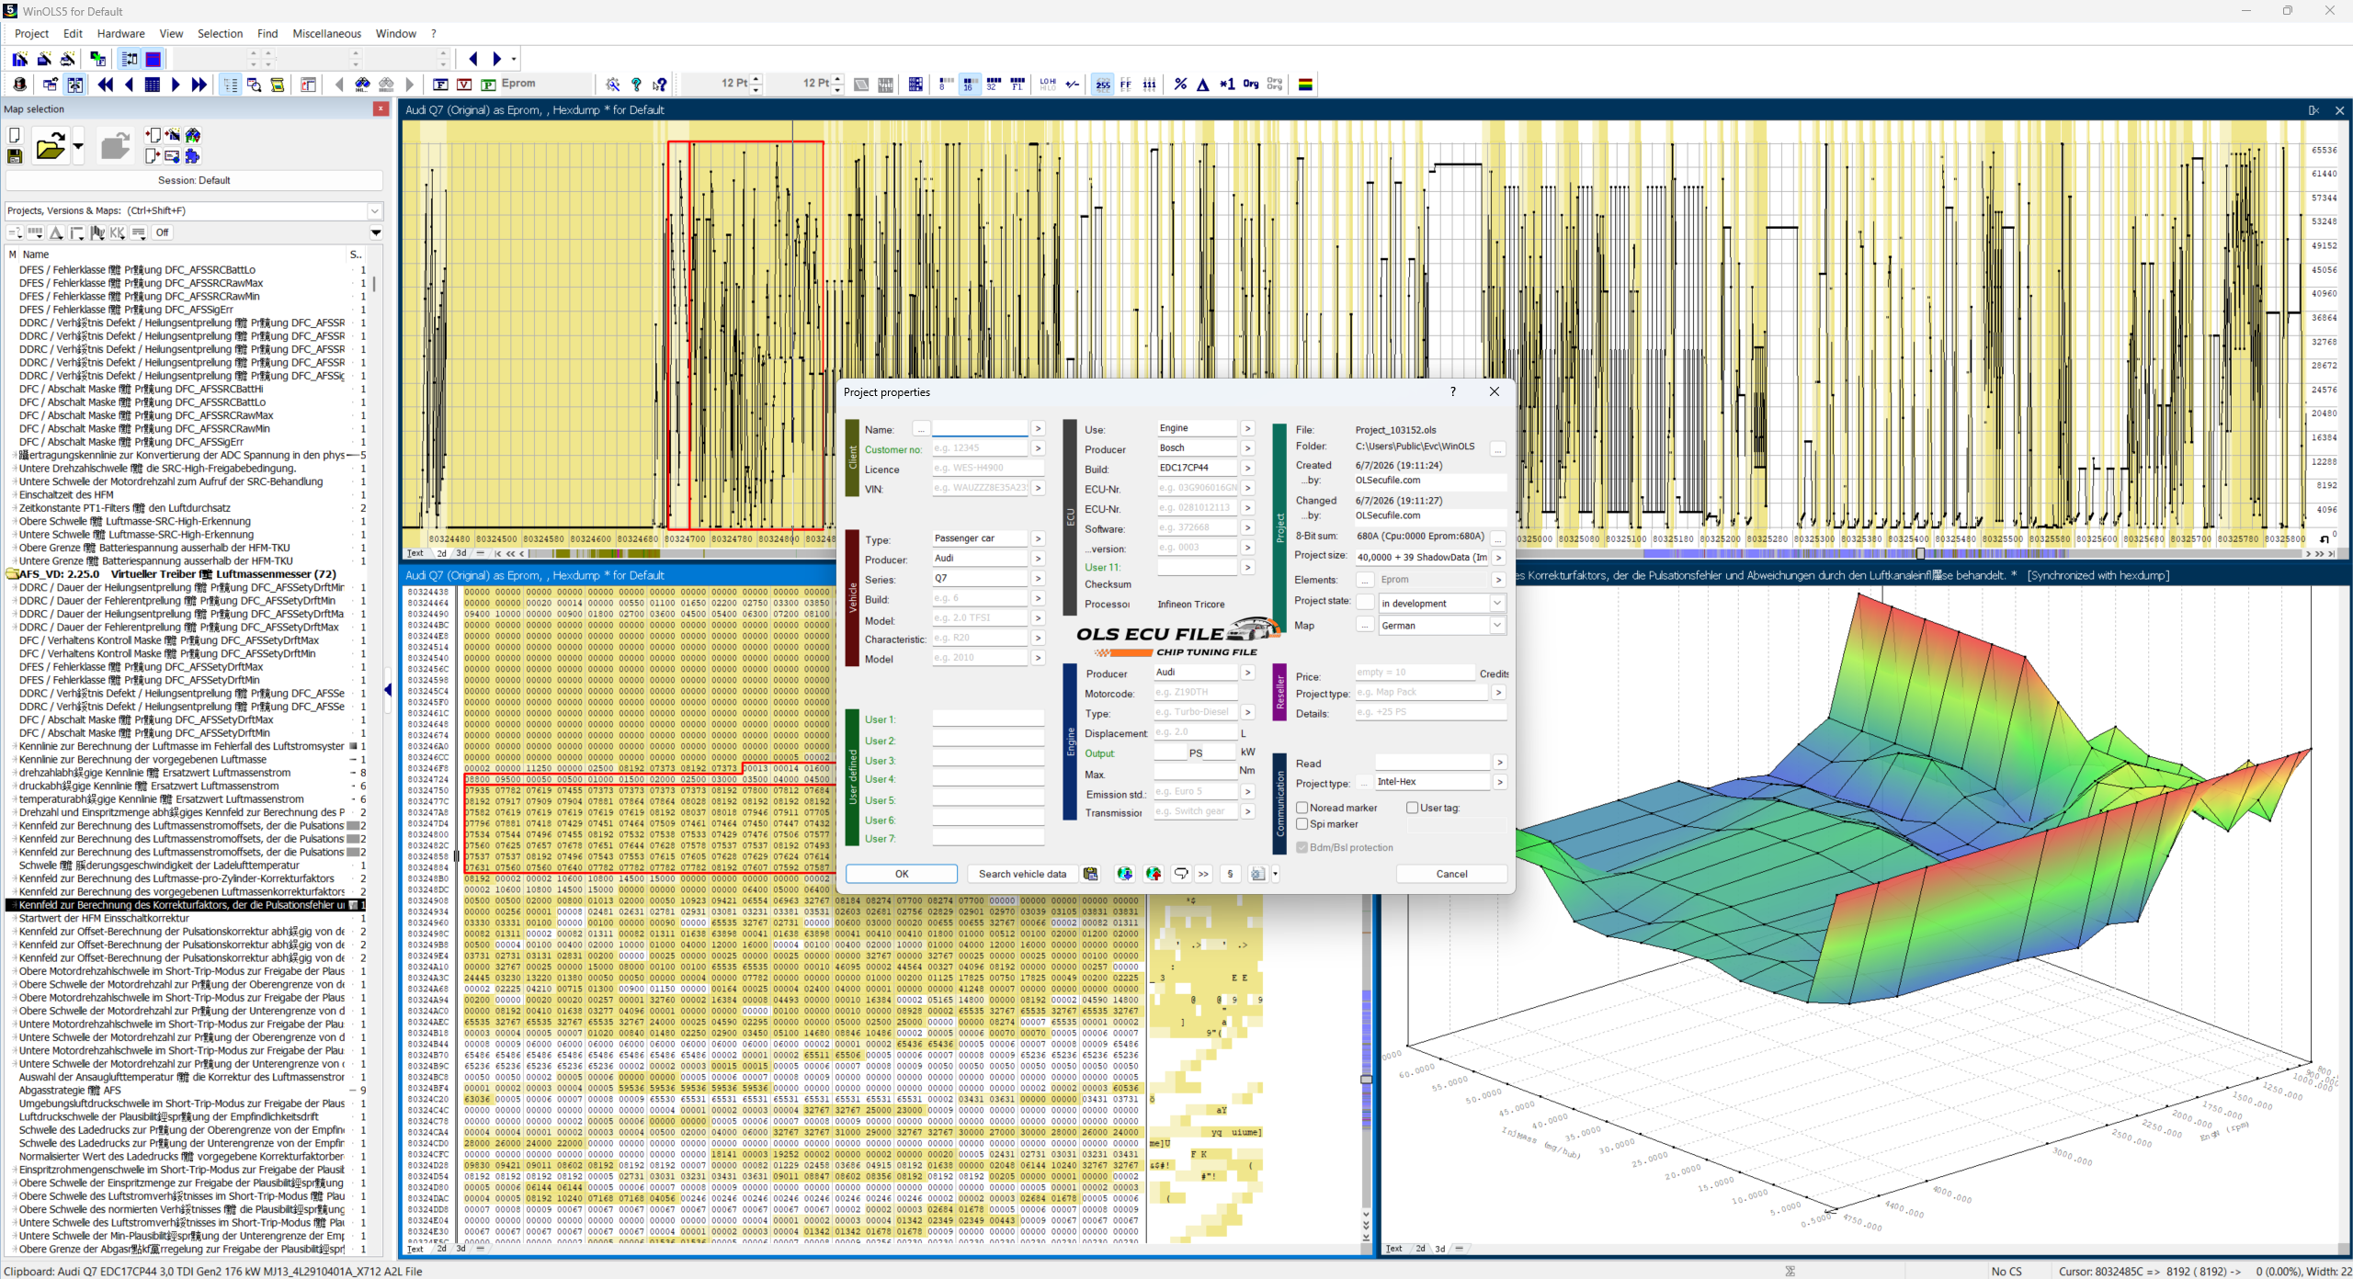Open the Project state dropdown
The height and width of the screenshot is (1279, 2353).
1497,603
